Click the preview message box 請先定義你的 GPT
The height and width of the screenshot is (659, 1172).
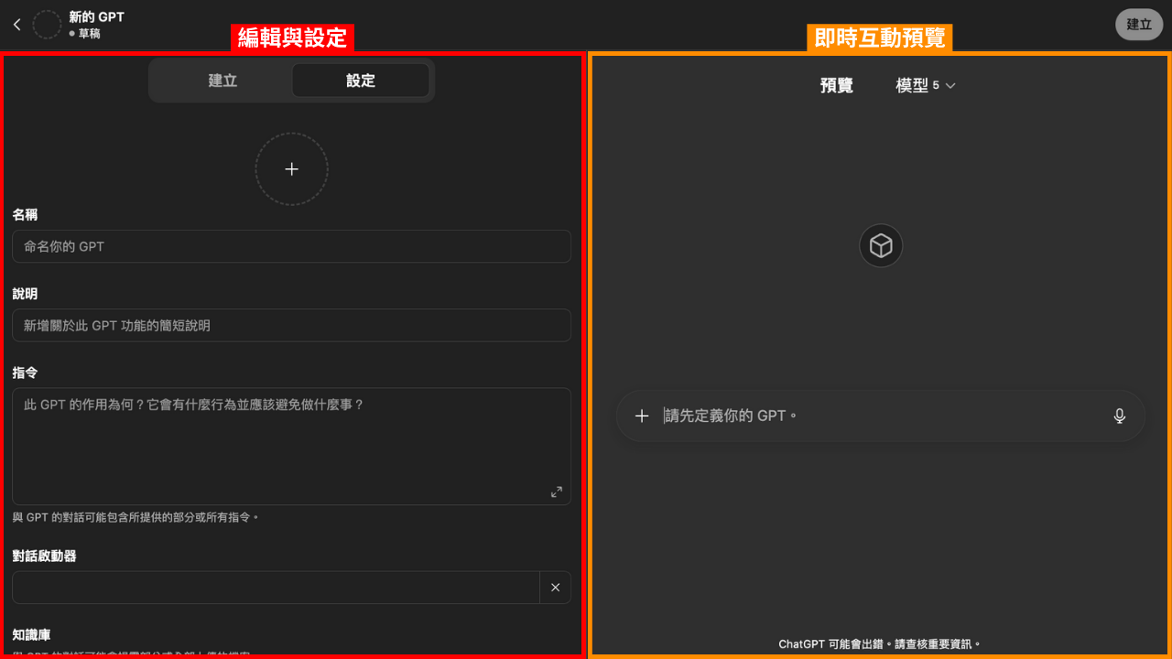pos(880,416)
